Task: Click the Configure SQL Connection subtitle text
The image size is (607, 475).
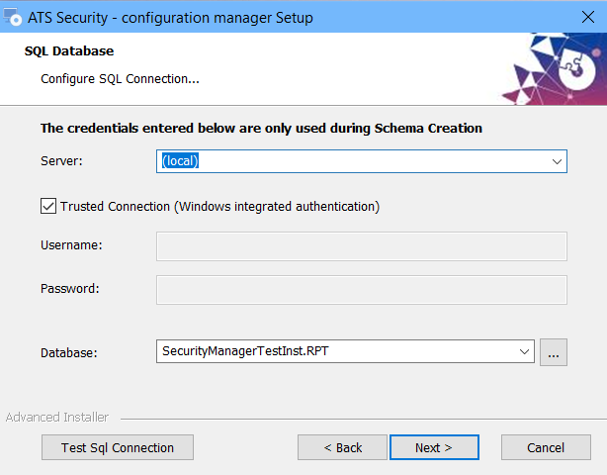Action: [x=120, y=79]
